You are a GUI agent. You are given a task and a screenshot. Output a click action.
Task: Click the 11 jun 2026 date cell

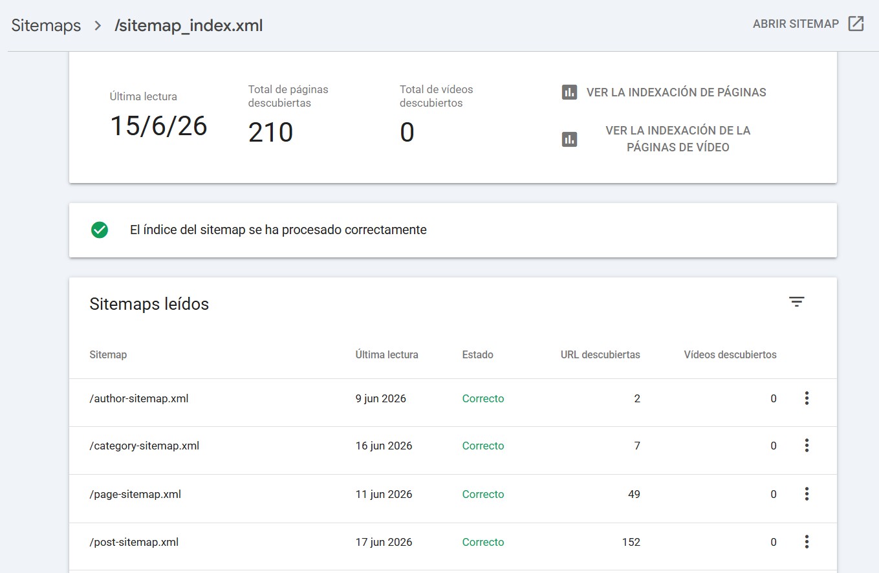(x=384, y=494)
